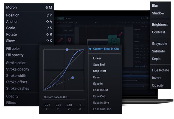This screenshot has width=174, height=119.
Task: Add the Anchor animator
Action: [29, 22]
